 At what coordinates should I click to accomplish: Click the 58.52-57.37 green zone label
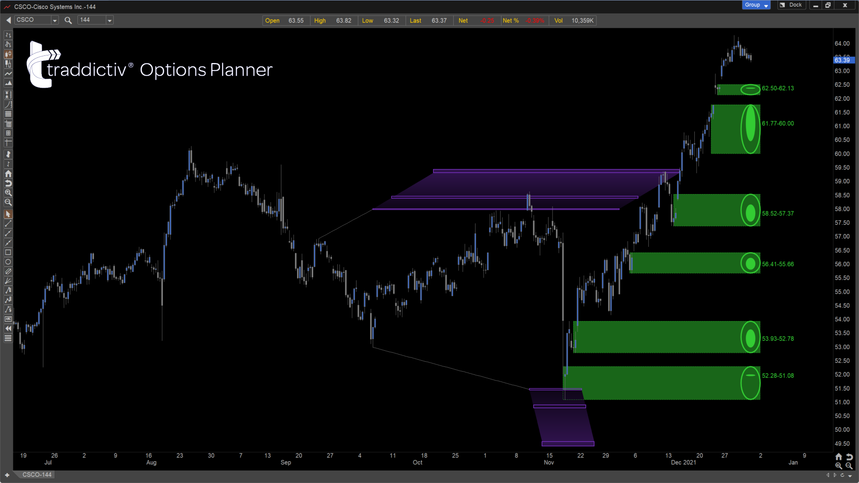click(778, 213)
